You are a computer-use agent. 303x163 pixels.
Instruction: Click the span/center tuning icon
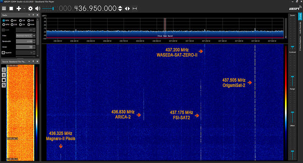[x=135, y=8]
